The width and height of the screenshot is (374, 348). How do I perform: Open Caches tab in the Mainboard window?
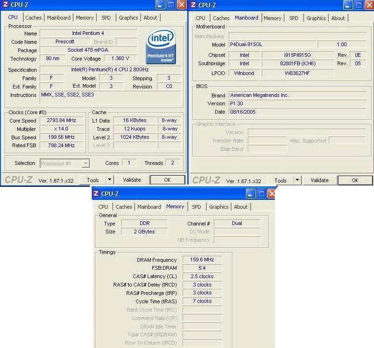point(221,18)
